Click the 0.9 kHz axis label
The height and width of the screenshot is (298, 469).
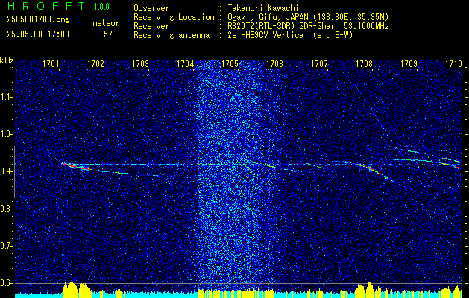coord(7,171)
